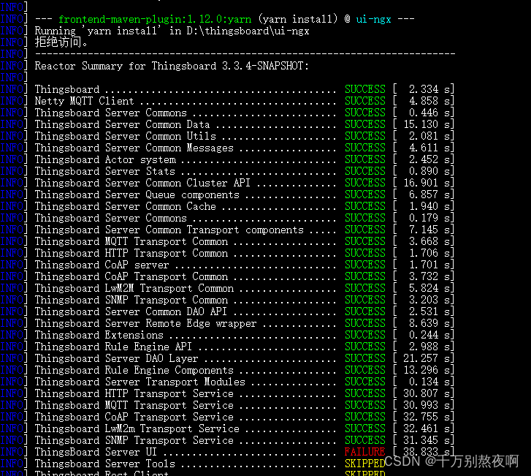Click the '38.833 s' build time
The height and width of the screenshot is (476, 531).
(x=427, y=452)
